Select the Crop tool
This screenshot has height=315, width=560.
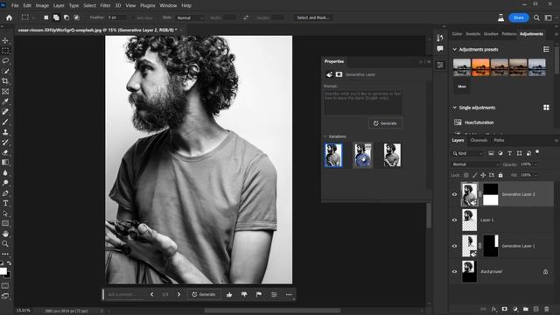coord(5,81)
